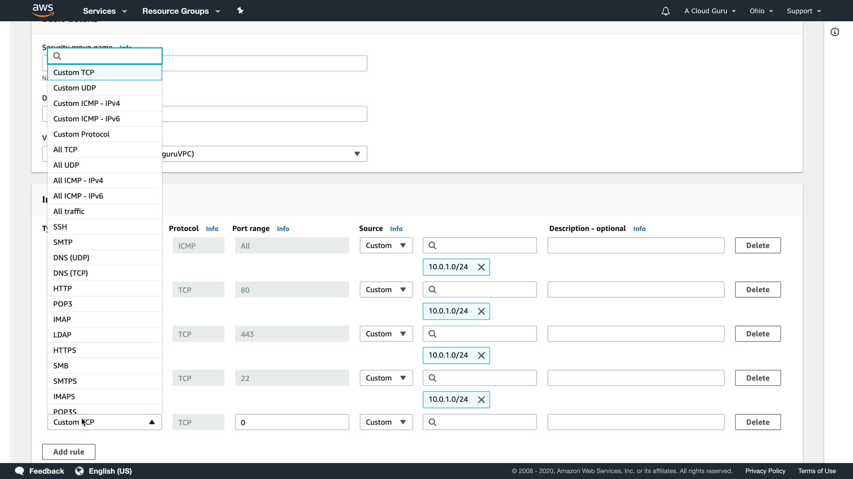Click the Feedback speech bubble icon

(x=20, y=471)
